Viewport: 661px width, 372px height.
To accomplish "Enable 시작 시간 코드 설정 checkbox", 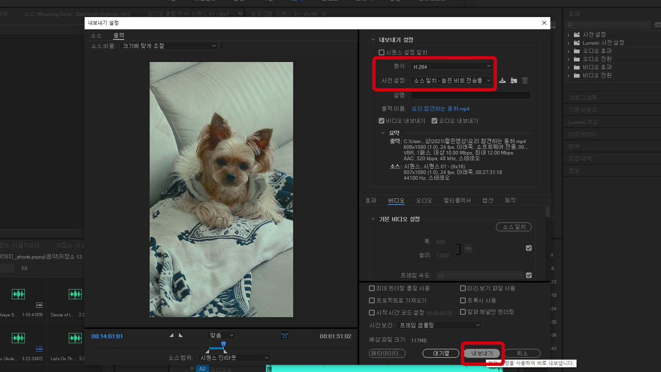I will click(x=372, y=313).
